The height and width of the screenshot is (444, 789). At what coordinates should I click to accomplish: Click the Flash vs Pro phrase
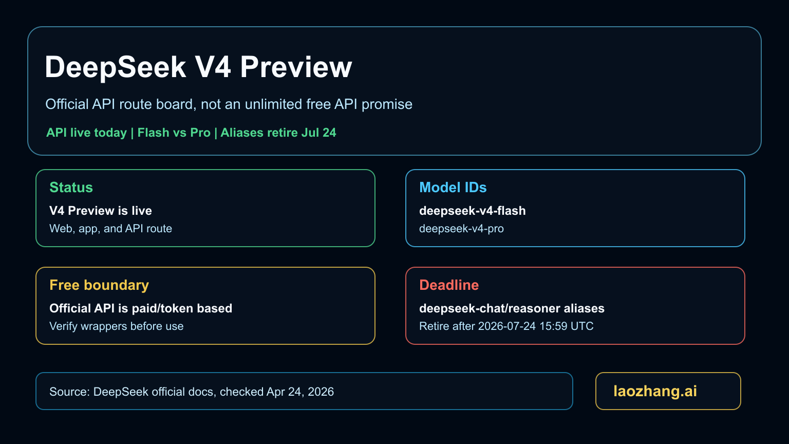[174, 133]
